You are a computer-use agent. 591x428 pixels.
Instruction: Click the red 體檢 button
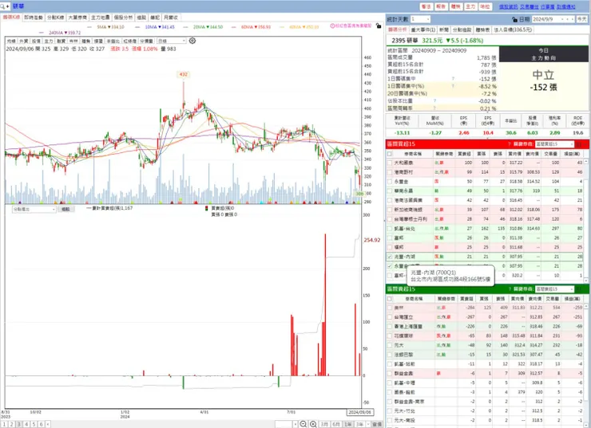click(455, 6)
